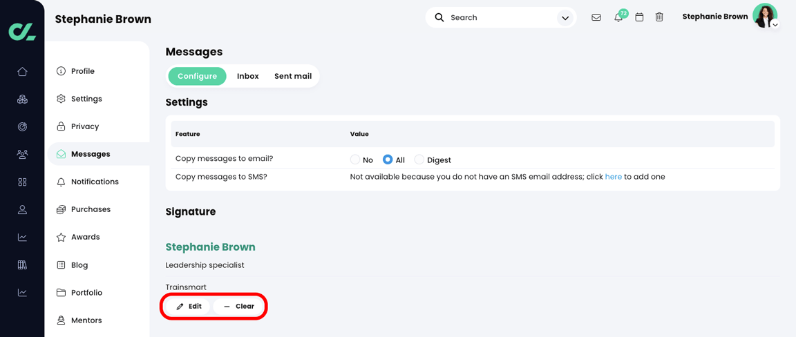Click the Feature column header
Viewport: 796px width, 337px height.
click(188, 134)
